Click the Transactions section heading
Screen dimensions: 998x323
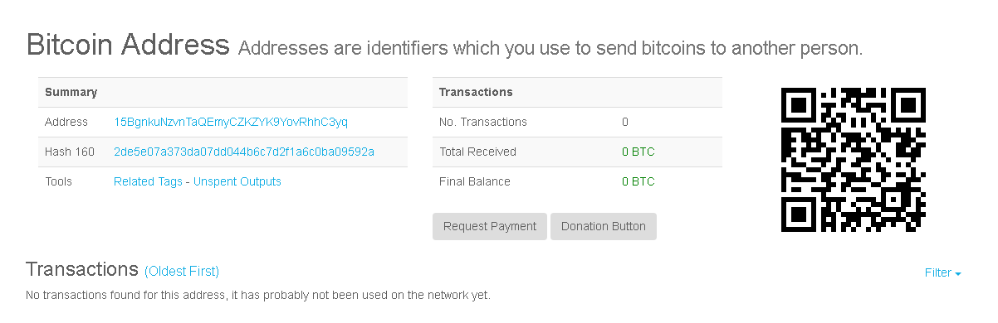click(81, 269)
